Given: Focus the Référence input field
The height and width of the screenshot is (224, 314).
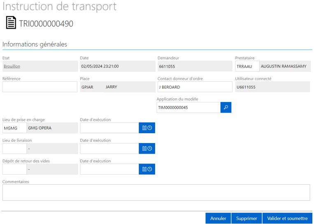Looking at the screenshot, I should 40,87.
